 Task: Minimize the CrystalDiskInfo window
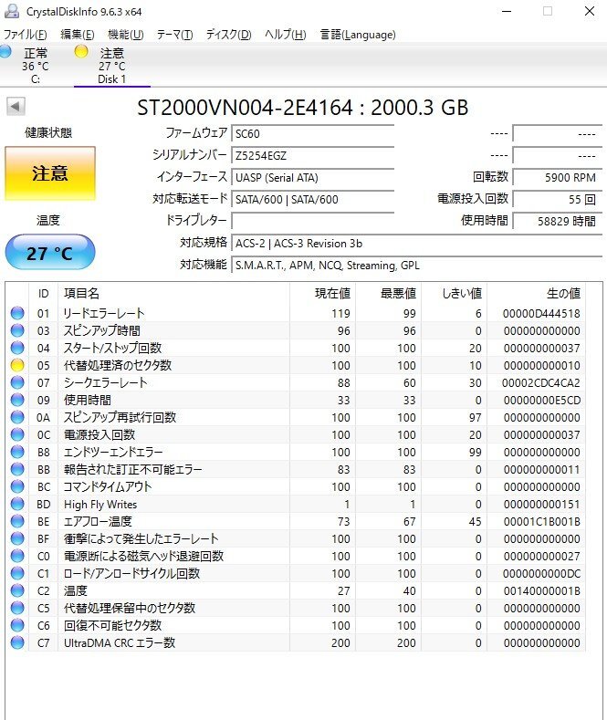click(x=507, y=12)
